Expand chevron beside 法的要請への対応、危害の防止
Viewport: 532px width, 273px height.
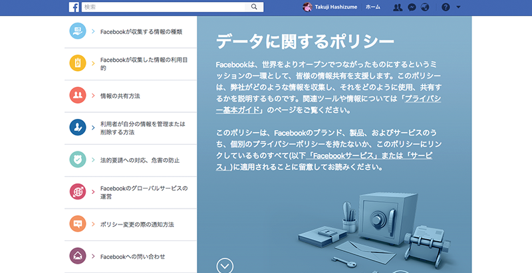[93, 160]
